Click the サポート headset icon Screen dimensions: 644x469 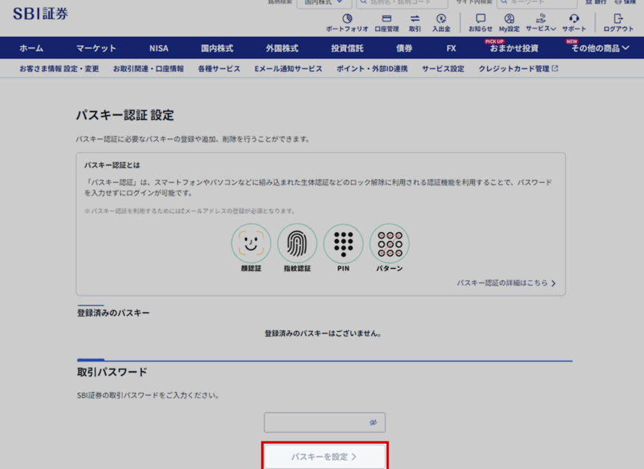click(573, 23)
